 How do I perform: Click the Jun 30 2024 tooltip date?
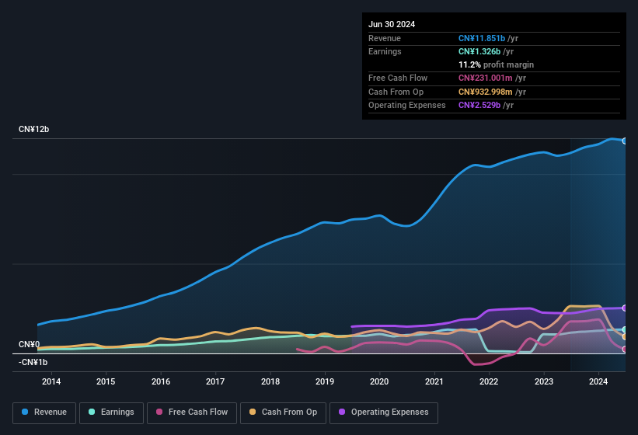392,24
